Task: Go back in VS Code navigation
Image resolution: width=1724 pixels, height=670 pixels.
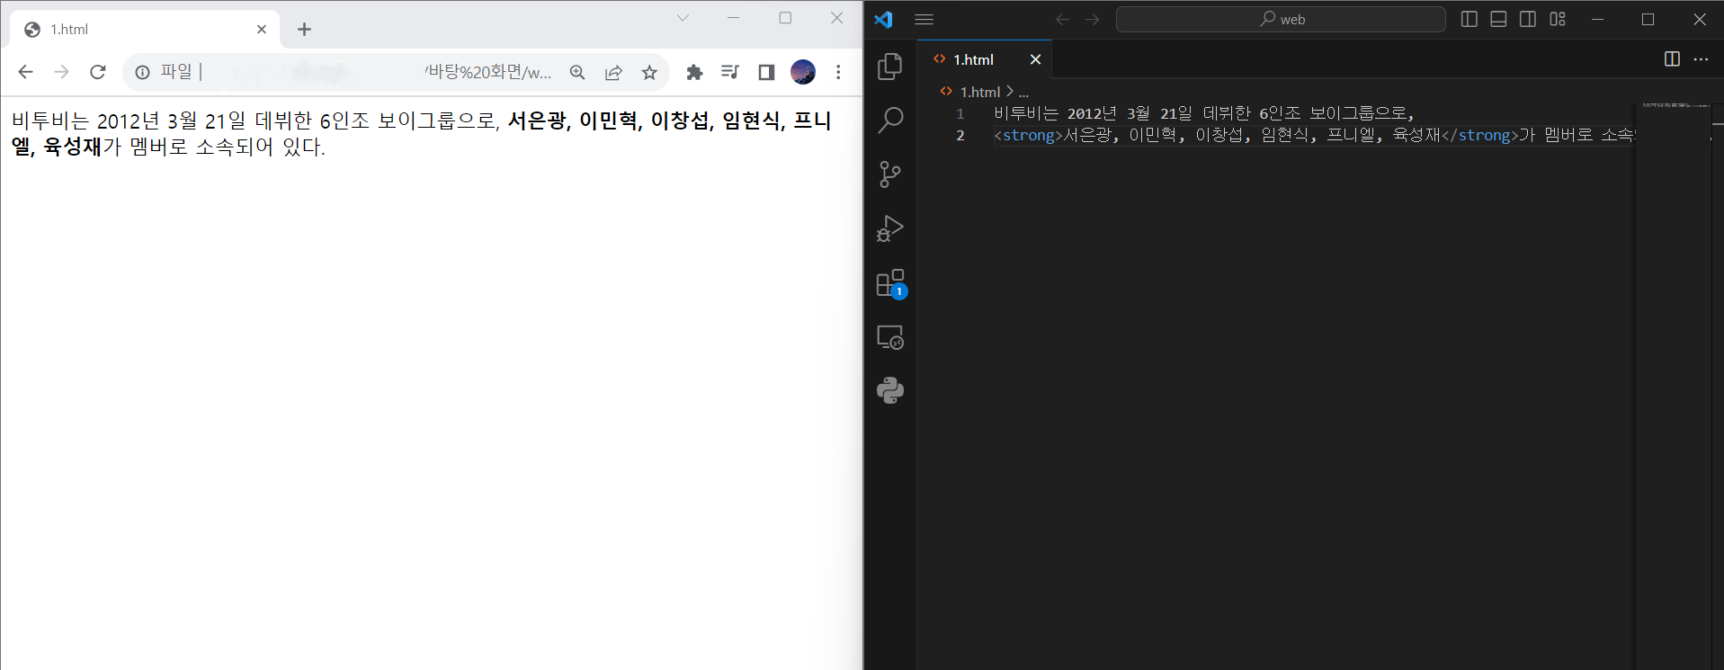Action: click(x=1062, y=19)
